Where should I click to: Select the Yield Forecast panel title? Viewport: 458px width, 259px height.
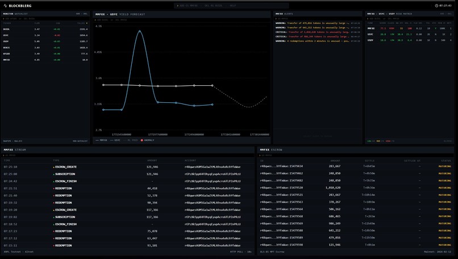(120, 14)
